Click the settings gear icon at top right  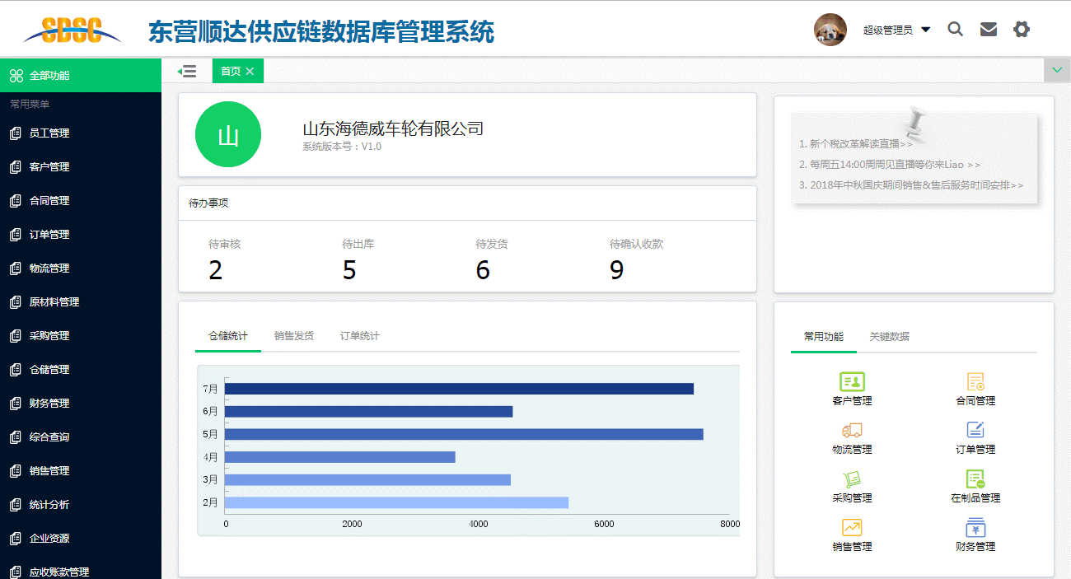click(x=1022, y=29)
